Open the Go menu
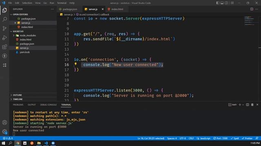261x146 pixels. [x=45, y=3]
